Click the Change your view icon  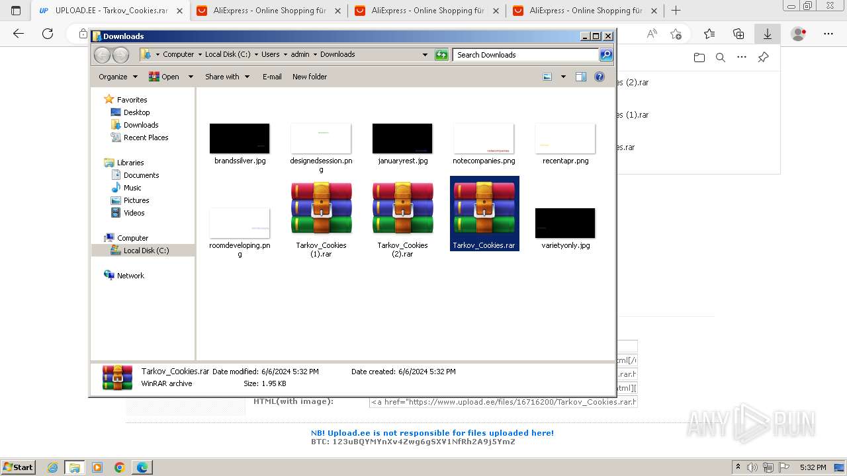click(547, 77)
